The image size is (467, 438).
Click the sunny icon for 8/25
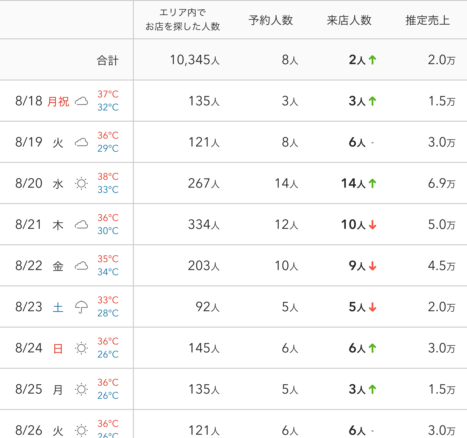81,389
